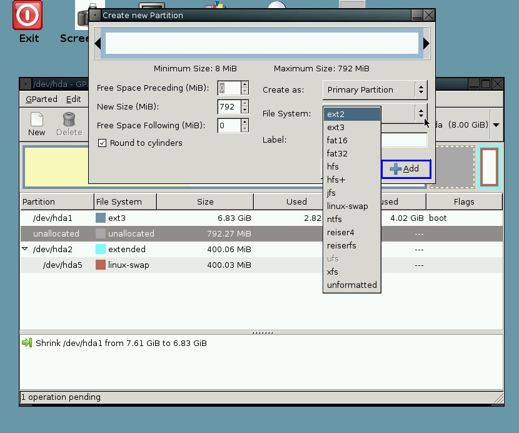This screenshot has width=519, height=433.
Task: Open the window menu of the /dev/hda GParted window
Action: pyautogui.click(x=26, y=84)
